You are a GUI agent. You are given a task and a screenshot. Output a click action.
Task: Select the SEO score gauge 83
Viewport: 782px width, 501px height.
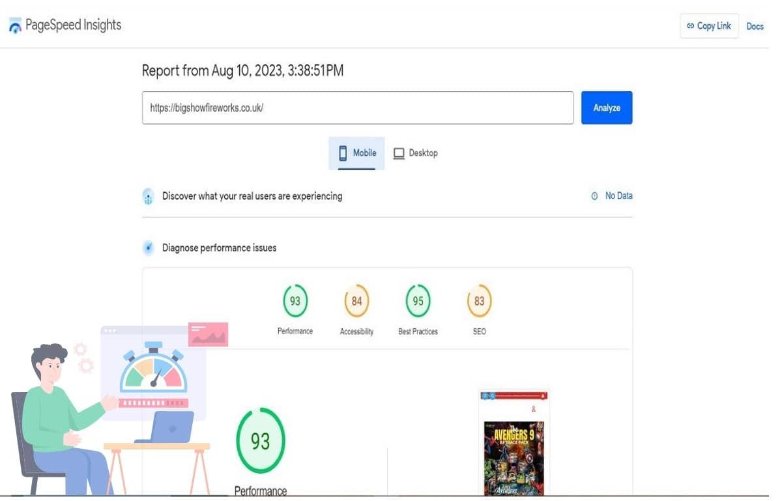pyautogui.click(x=479, y=302)
